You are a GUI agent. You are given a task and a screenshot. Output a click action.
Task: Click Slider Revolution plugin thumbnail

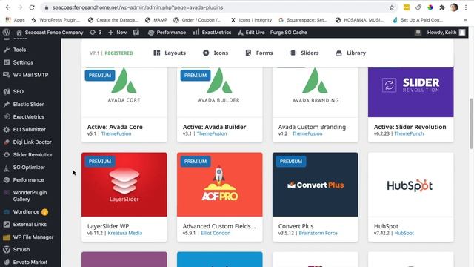[x=410, y=92]
